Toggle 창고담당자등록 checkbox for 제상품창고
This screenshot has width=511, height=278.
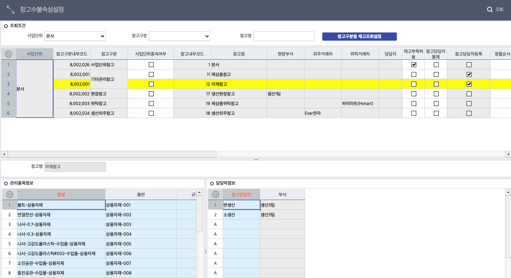[x=469, y=74]
